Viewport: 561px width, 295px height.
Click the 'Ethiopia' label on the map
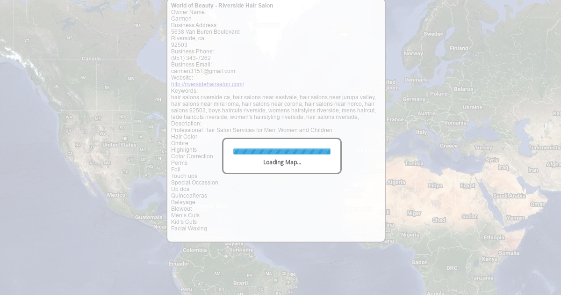494,237
